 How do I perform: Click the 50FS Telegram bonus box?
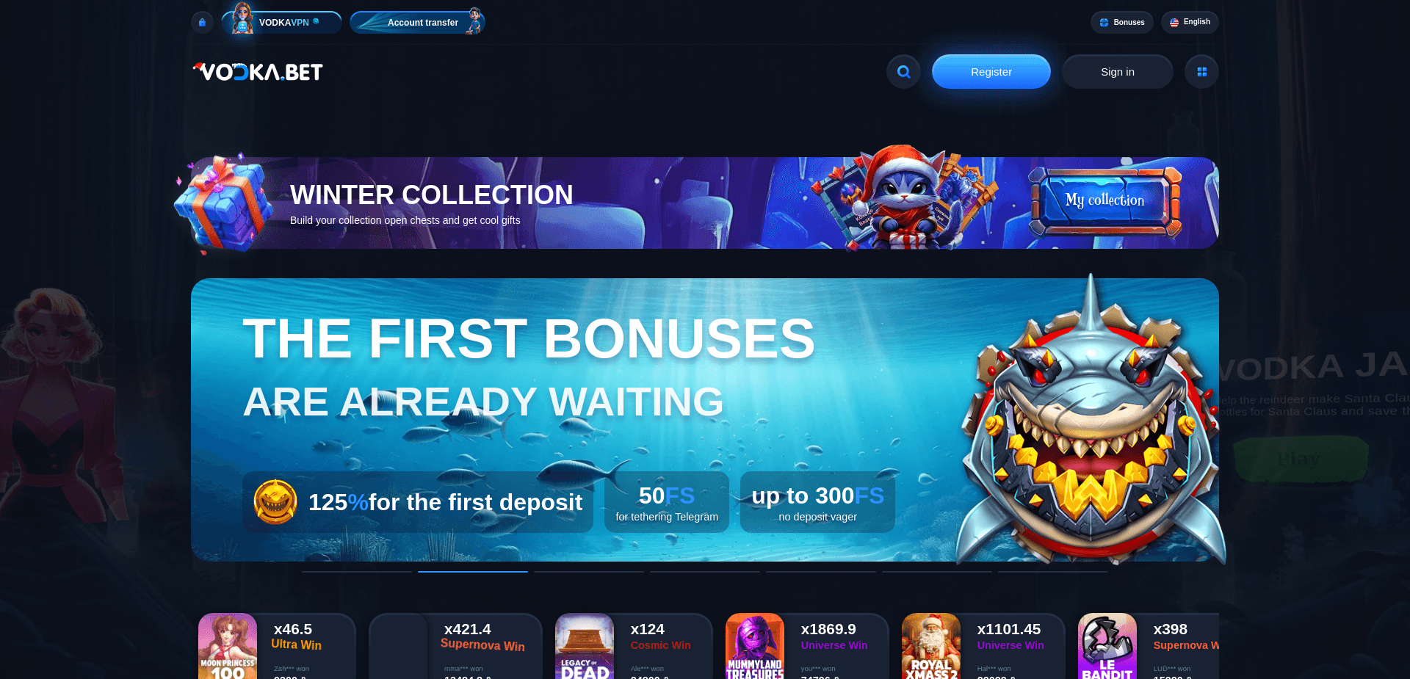pos(667,502)
